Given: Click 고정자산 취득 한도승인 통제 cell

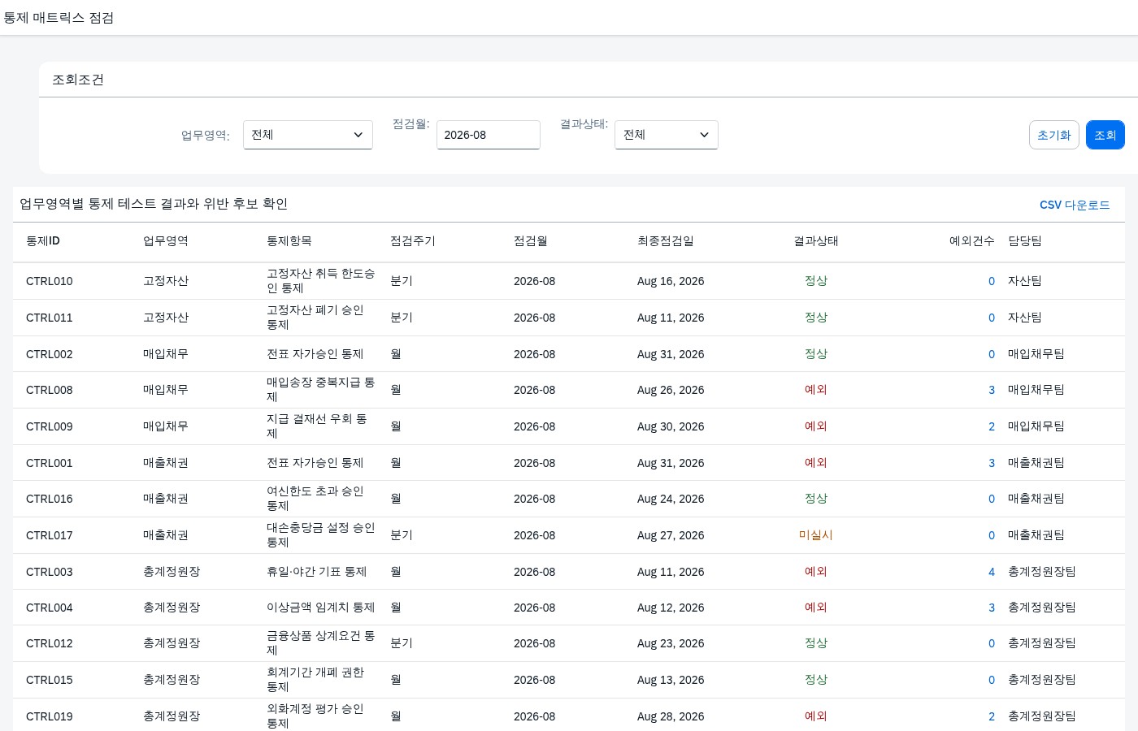Looking at the screenshot, I should tap(321, 281).
